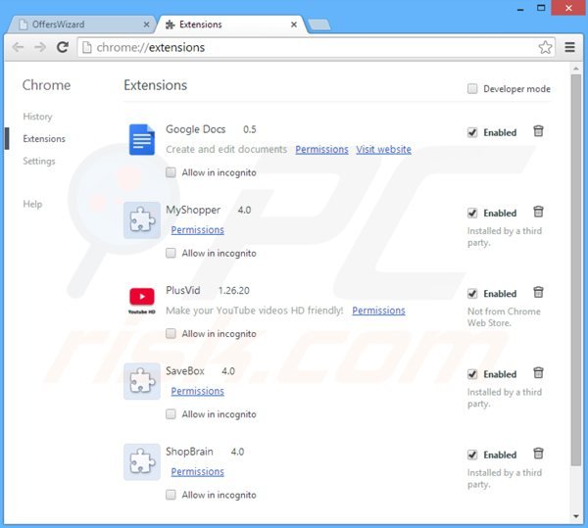The height and width of the screenshot is (528, 588).
Task: Disable the SaveBox extension checkbox
Action: (472, 374)
